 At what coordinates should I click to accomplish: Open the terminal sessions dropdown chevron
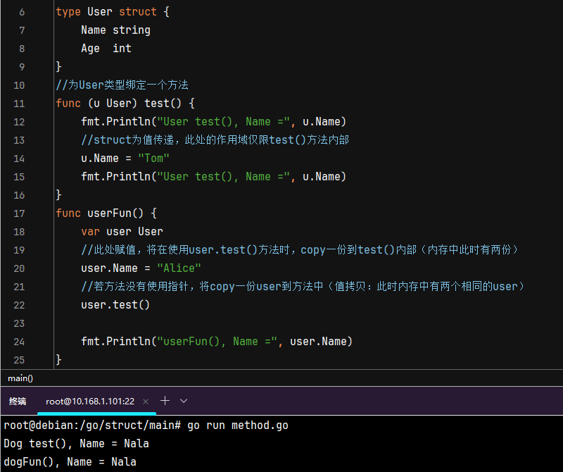click(x=184, y=401)
